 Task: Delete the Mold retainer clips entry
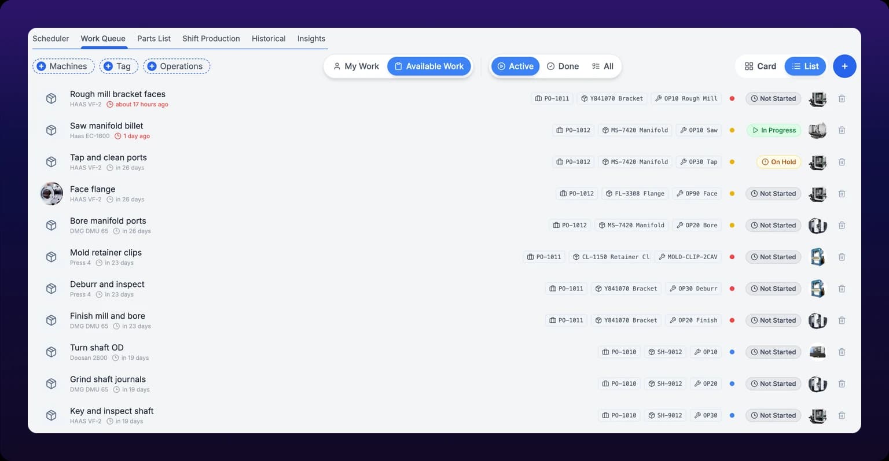point(842,257)
